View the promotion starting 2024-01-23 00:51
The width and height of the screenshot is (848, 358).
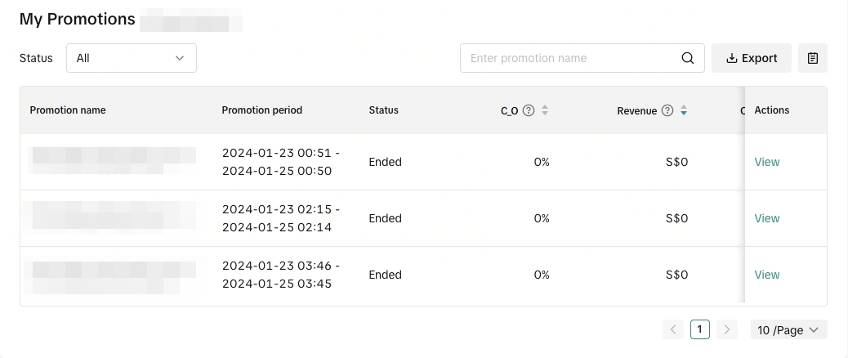[766, 162]
